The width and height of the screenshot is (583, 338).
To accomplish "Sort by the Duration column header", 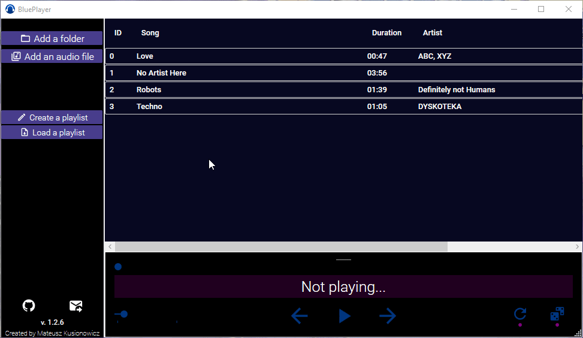I will [386, 33].
